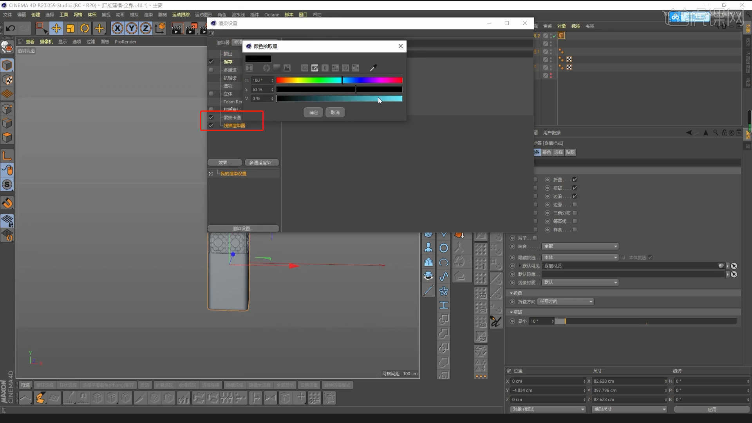This screenshot has width=752, height=423.
Task: Switch color picker to Kelvin mode
Action: [x=325, y=68]
